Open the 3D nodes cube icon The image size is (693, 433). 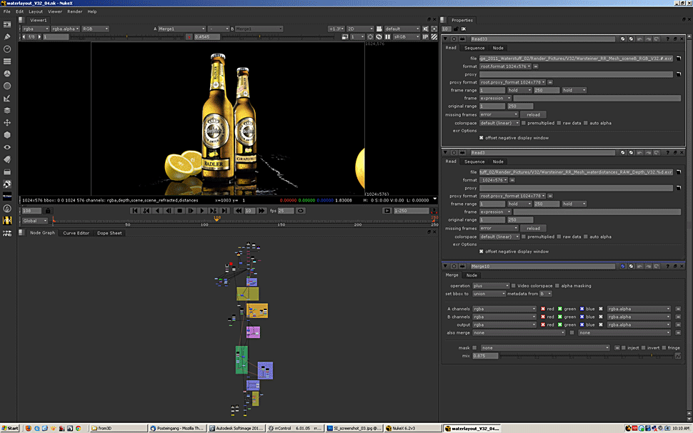[7, 134]
